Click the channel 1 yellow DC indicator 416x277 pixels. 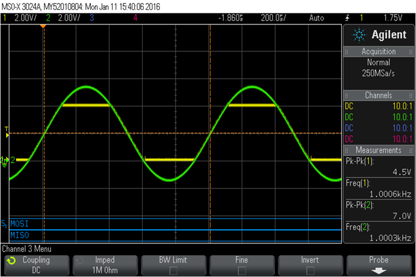tap(349, 106)
